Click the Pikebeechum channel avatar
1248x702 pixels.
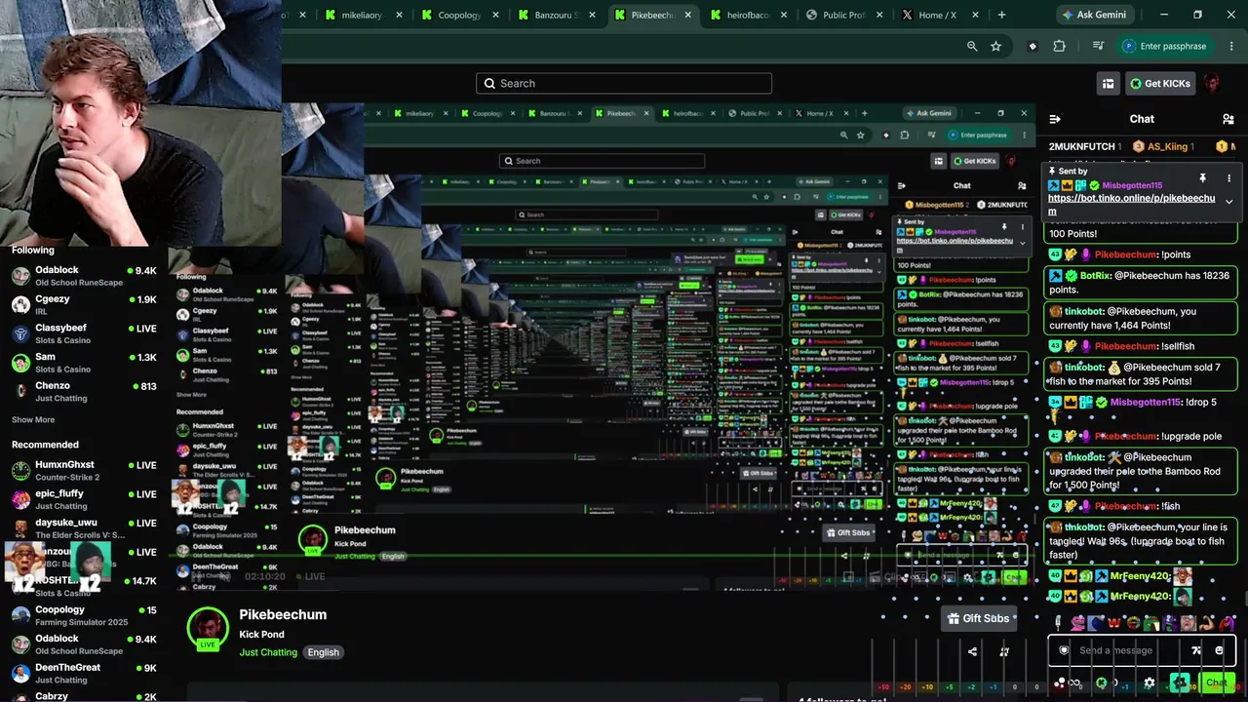208,629
